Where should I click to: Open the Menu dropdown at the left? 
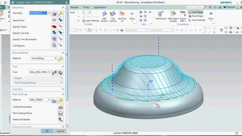pos(3,30)
